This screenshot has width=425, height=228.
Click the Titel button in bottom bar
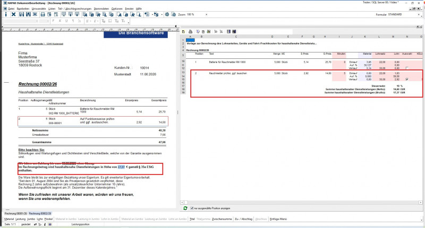[x=192, y=219]
